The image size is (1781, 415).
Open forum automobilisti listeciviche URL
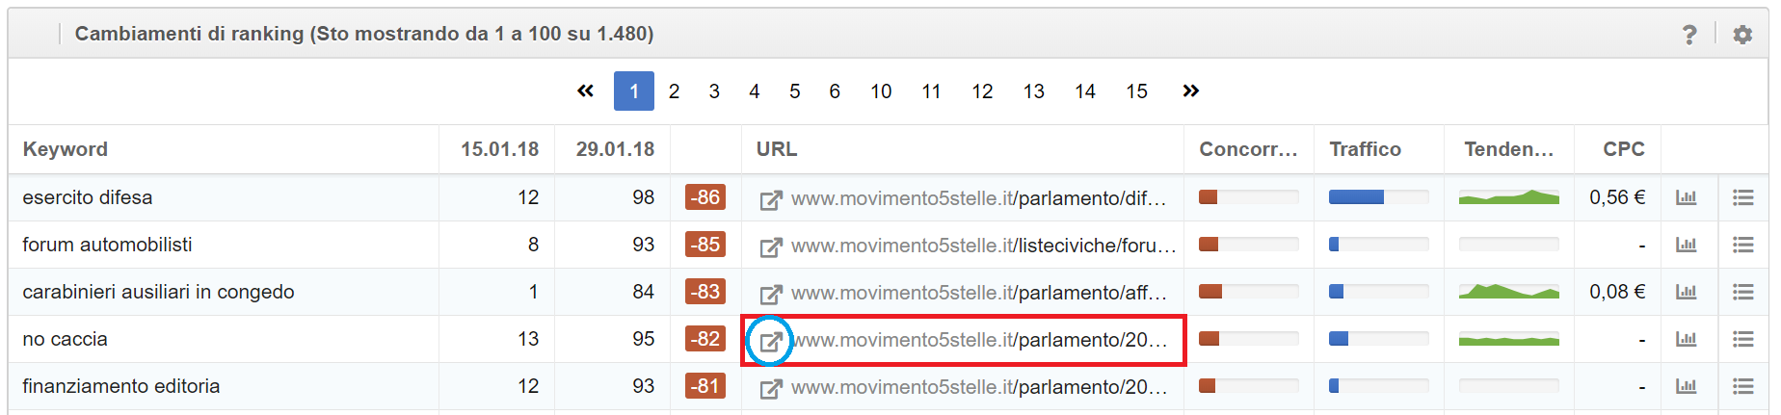[x=983, y=246]
